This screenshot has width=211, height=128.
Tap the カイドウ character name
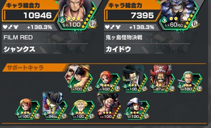click(x=118, y=49)
